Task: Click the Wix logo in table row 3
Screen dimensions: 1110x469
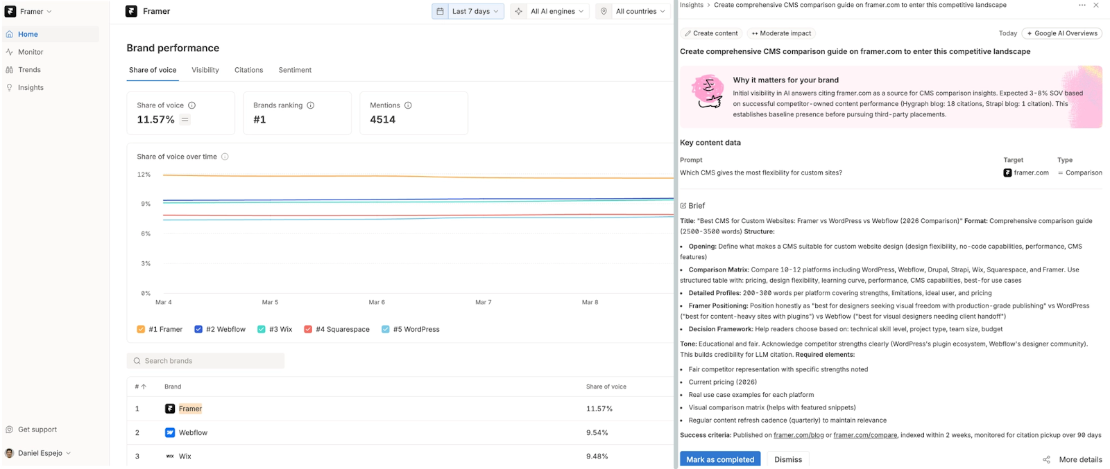Action: 170,457
